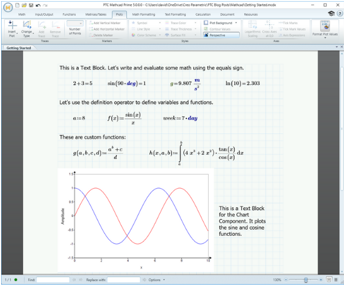Switch to Page view in status bar
The width and height of the screenshot is (344, 287).
click(328, 280)
